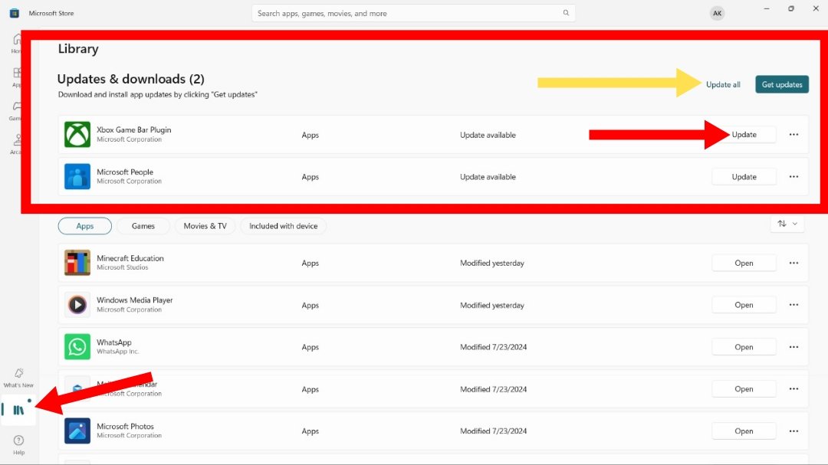Click the Minecraft Education app icon
The width and height of the screenshot is (828, 465).
77,263
